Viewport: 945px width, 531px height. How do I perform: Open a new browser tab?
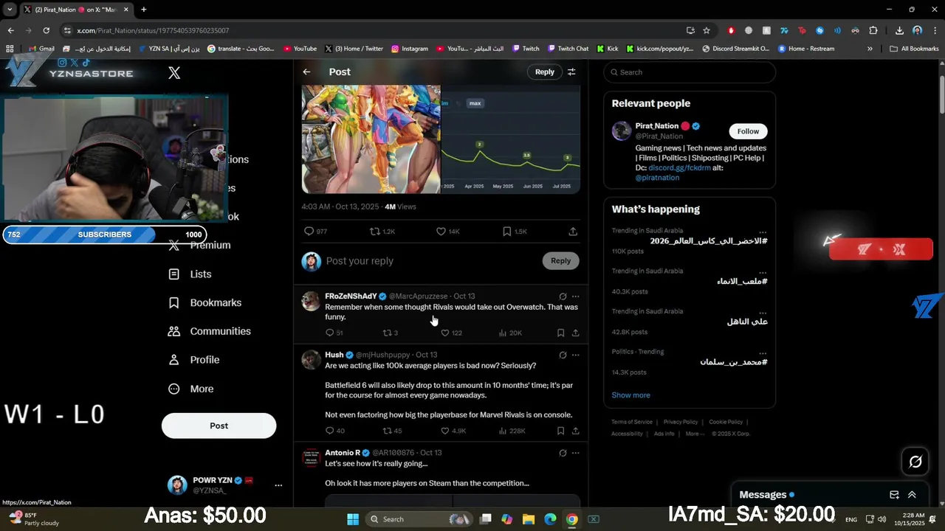143,10
